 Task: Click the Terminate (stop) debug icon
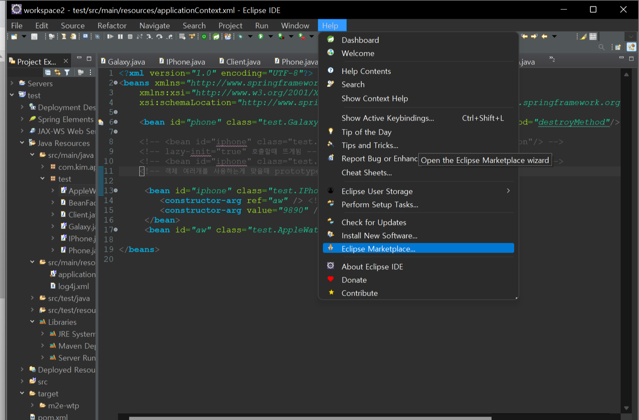(x=130, y=37)
